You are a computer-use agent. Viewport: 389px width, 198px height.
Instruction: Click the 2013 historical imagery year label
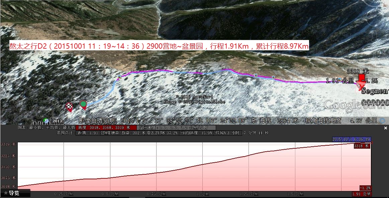[x=57, y=121]
